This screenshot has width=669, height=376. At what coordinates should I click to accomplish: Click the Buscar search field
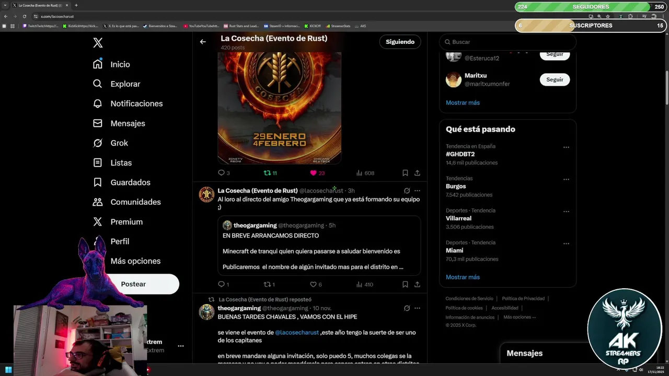507,42
